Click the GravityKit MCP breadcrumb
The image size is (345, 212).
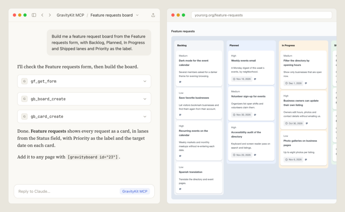70,15
